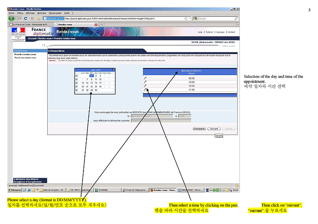Viewport: 318px width, 224px height.
Task: Open the Affichage menu
Action: 30,13
